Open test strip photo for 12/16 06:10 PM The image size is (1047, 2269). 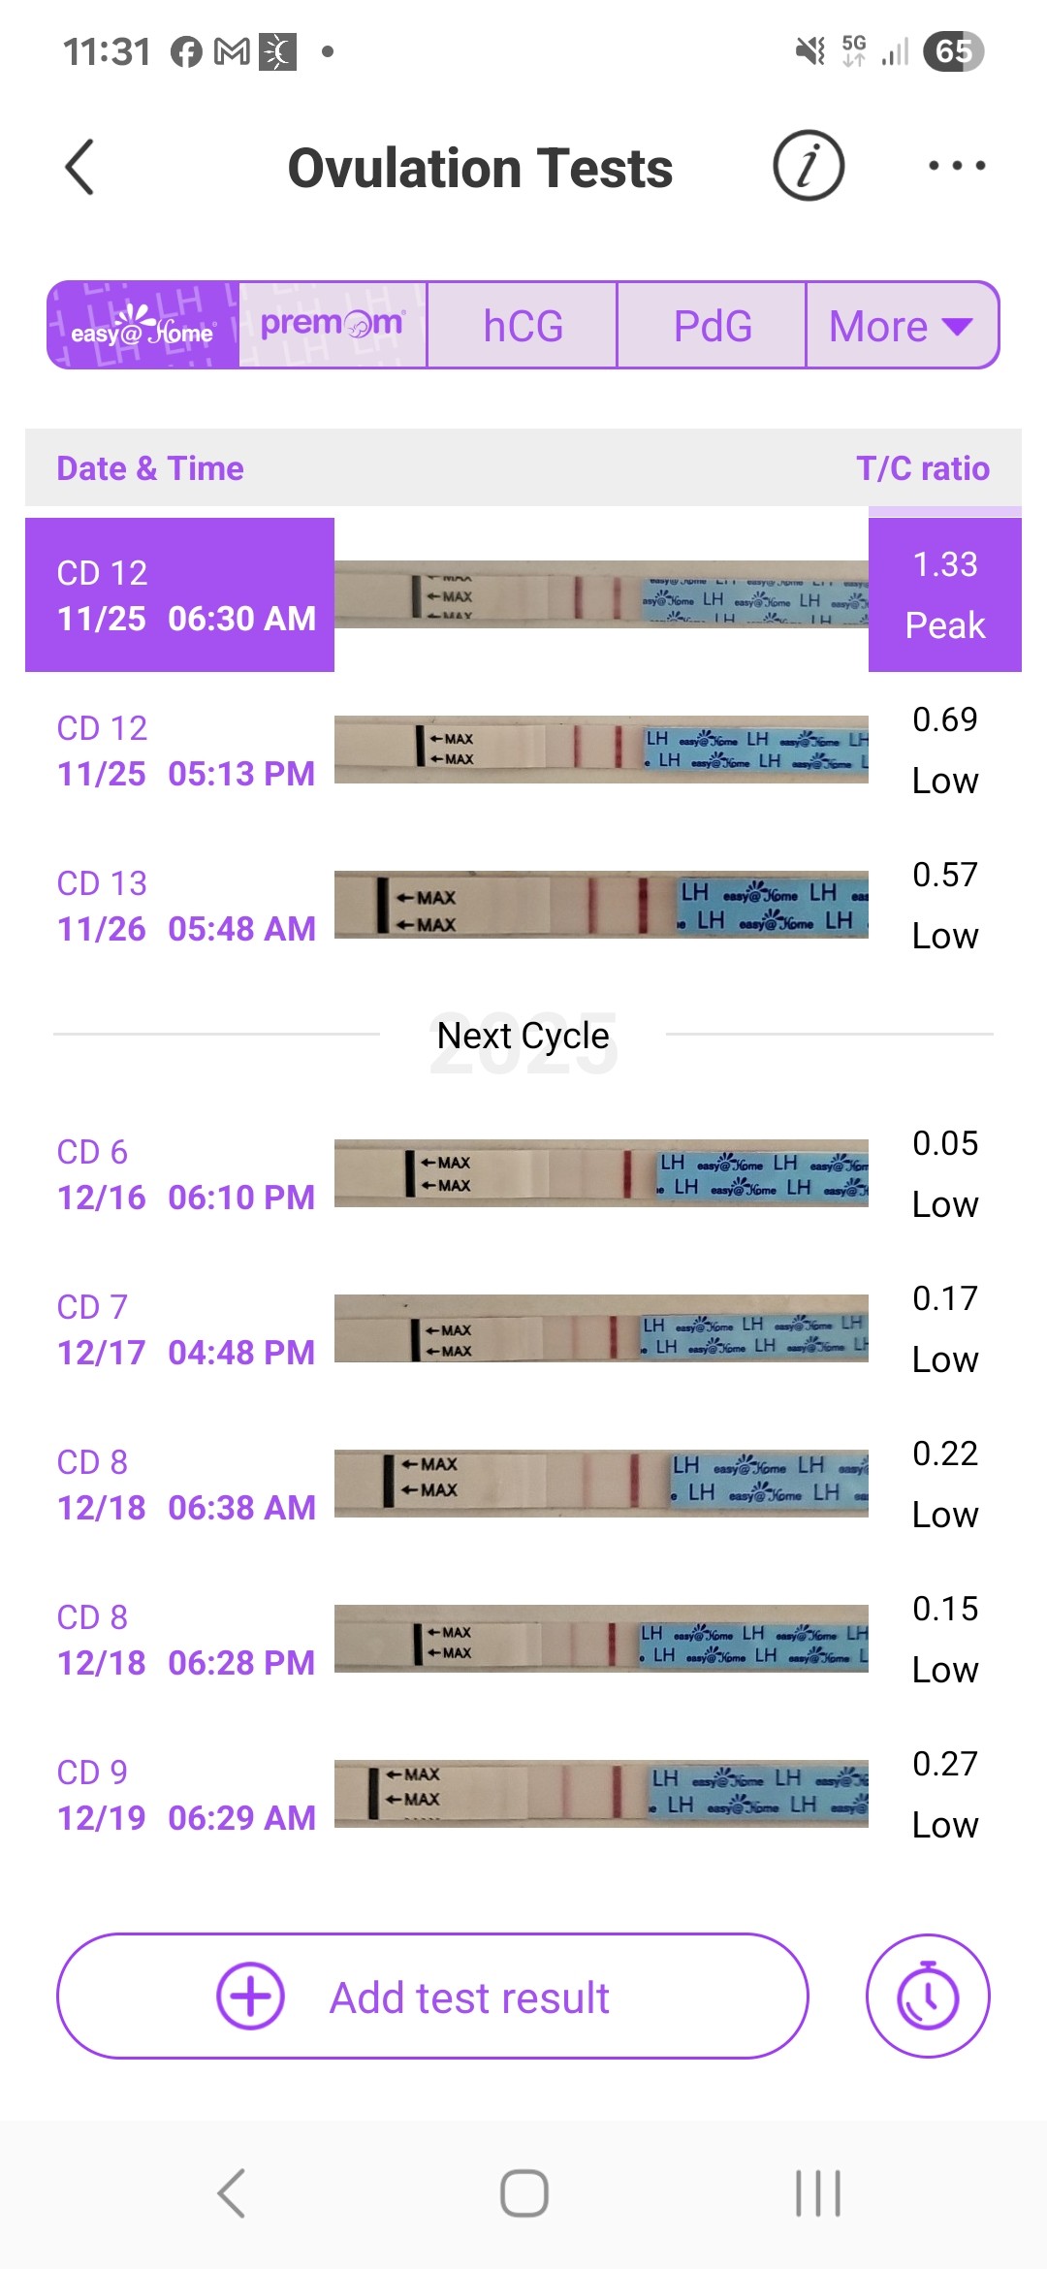601,1173
